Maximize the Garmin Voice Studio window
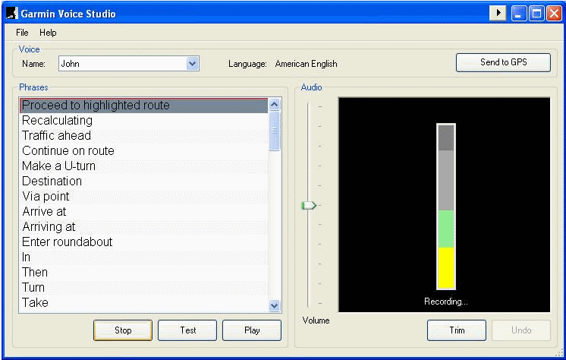This screenshot has height=360, width=566. click(536, 14)
